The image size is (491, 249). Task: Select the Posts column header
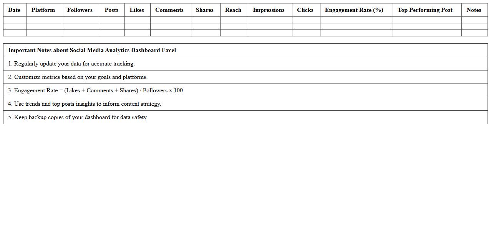pyautogui.click(x=111, y=10)
